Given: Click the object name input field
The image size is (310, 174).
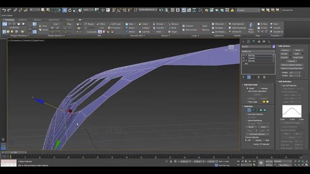Looking at the screenshot, I should coord(257,46).
